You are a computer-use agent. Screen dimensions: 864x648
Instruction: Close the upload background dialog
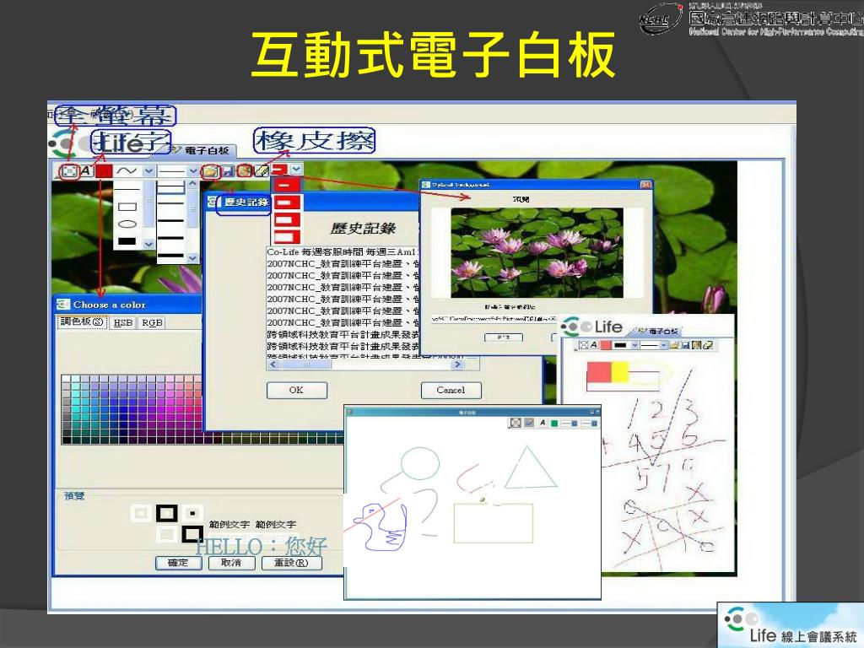(645, 185)
